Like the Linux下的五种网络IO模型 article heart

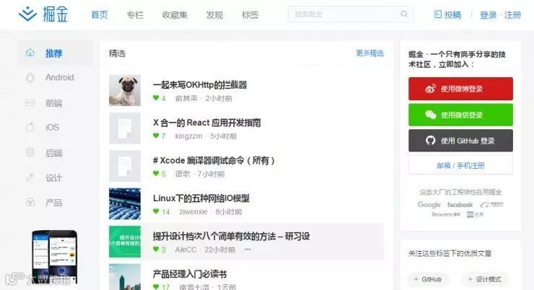pos(156,211)
